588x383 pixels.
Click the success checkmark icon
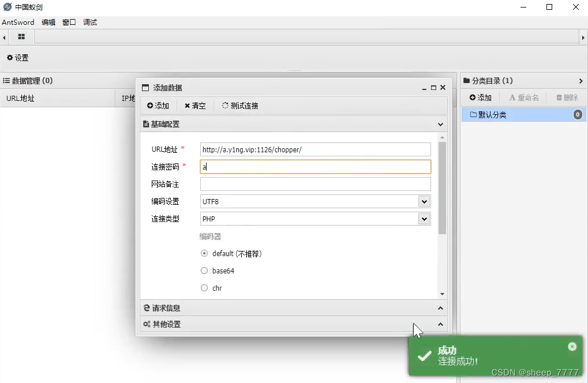pos(425,356)
